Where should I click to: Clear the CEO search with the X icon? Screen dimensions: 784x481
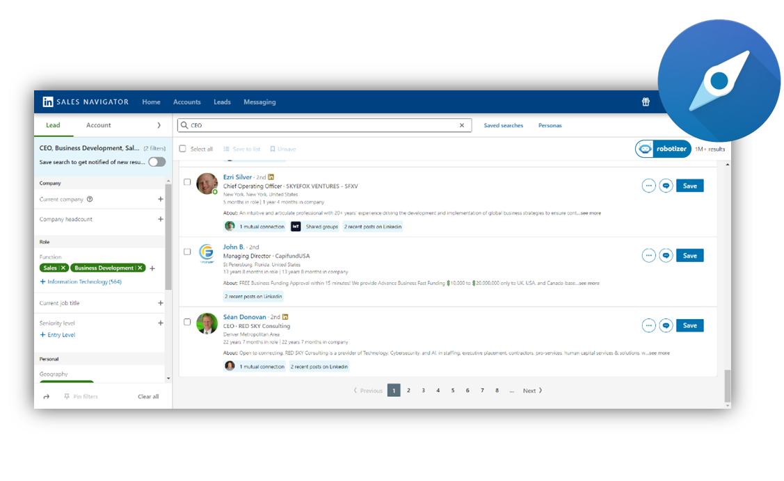(462, 125)
